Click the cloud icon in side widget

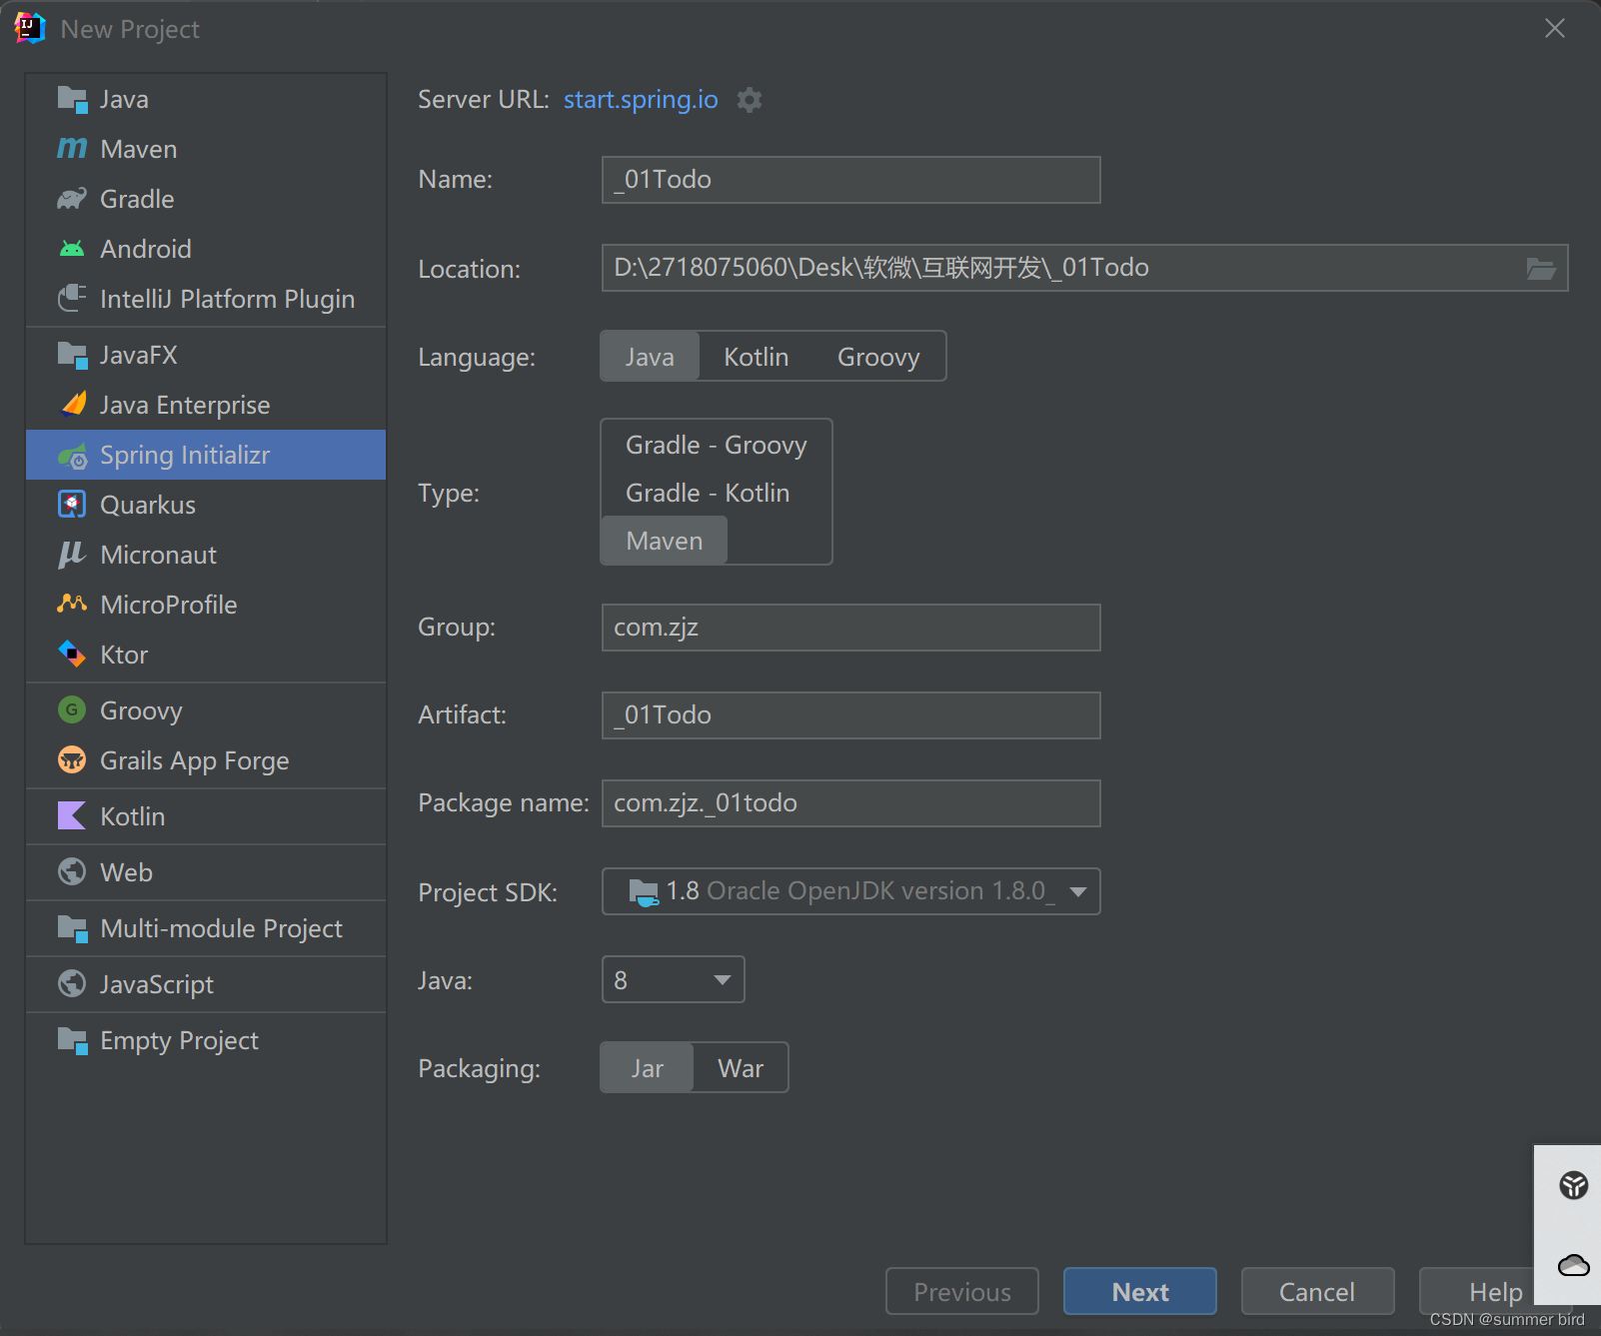tap(1574, 1265)
